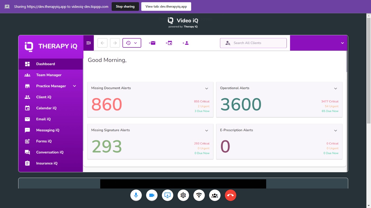Screen dimensions: 371x208
Task: End the call with the red hangup button
Action: (231, 195)
